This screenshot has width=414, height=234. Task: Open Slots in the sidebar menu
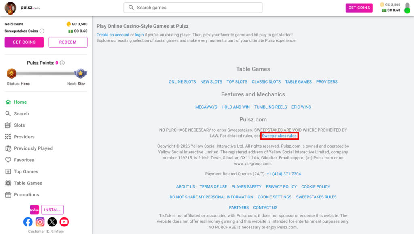coord(19,125)
